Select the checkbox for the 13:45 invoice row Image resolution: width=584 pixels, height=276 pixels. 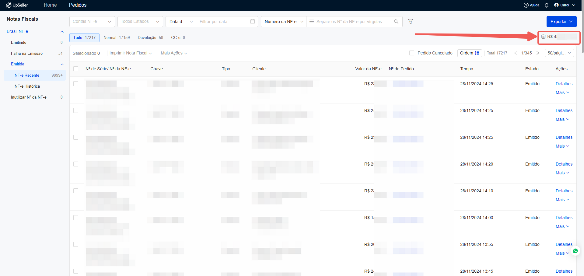(76, 271)
